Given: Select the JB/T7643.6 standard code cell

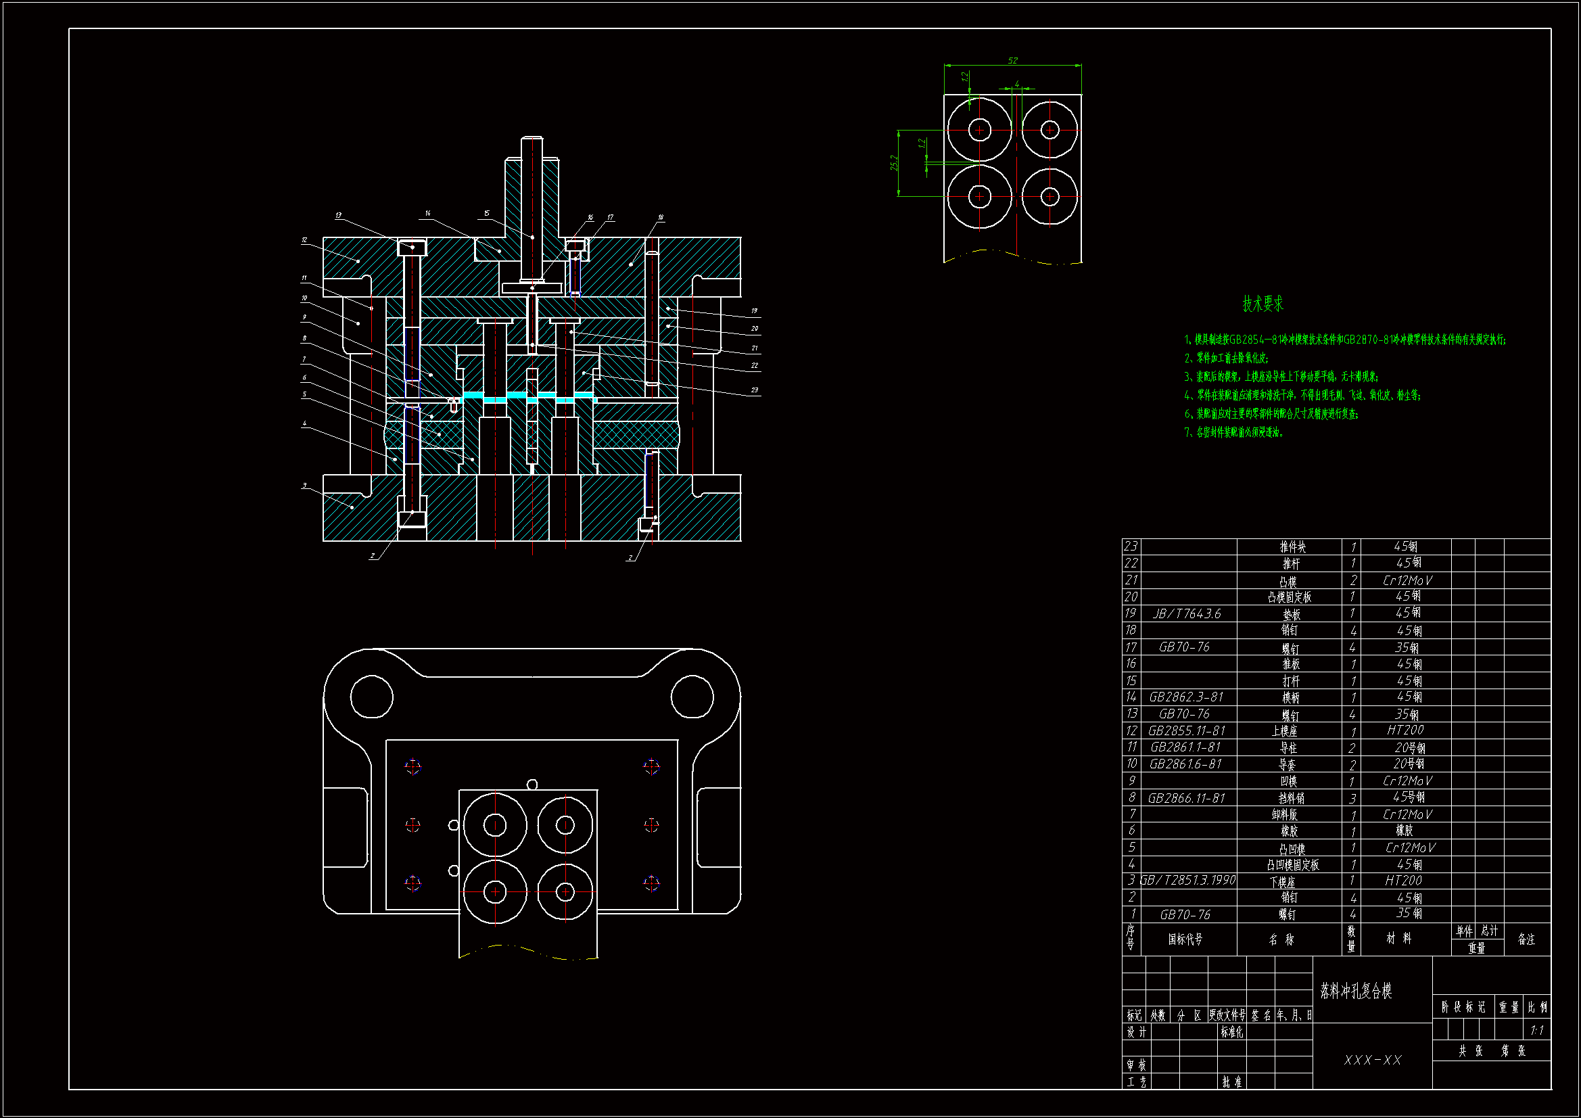Looking at the screenshot, I should (x=1187, y=613).
